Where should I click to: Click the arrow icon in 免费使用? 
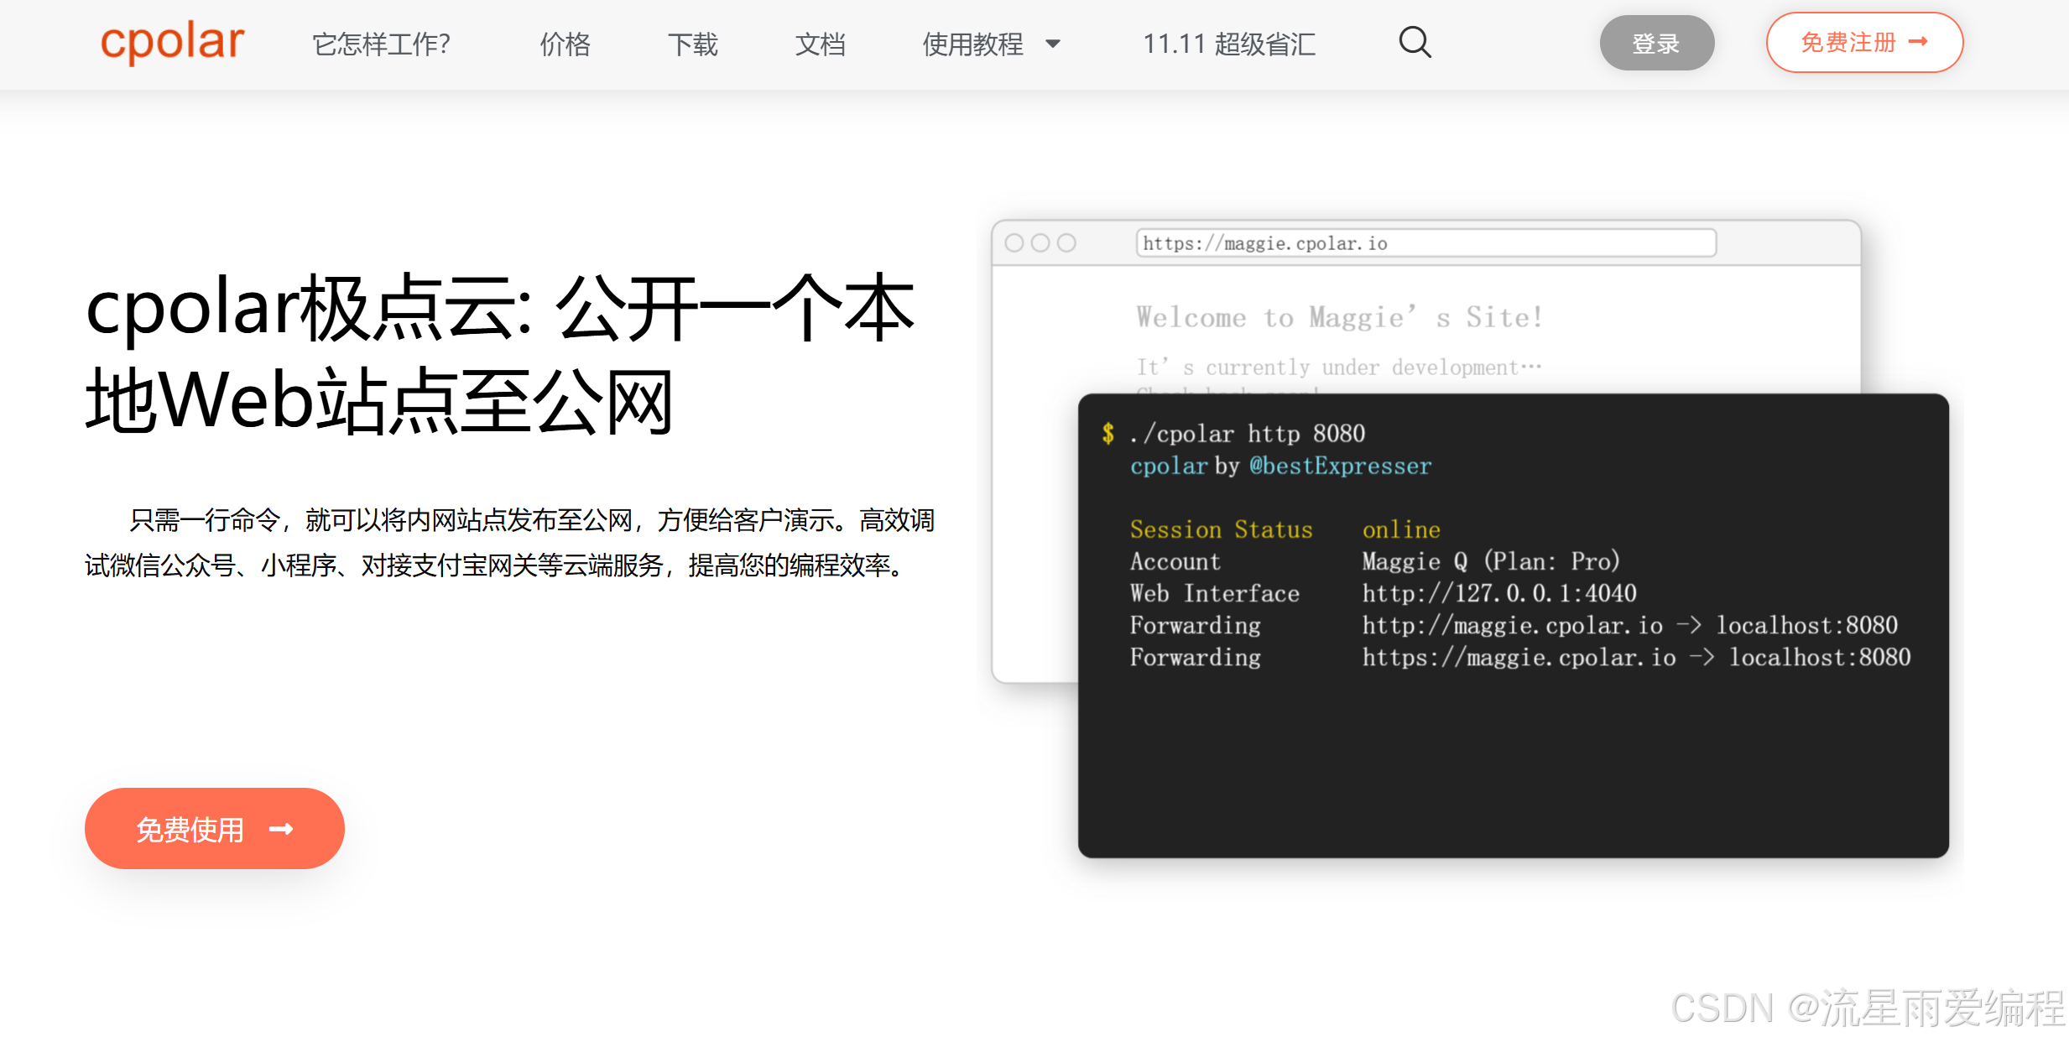coord(281,829)
